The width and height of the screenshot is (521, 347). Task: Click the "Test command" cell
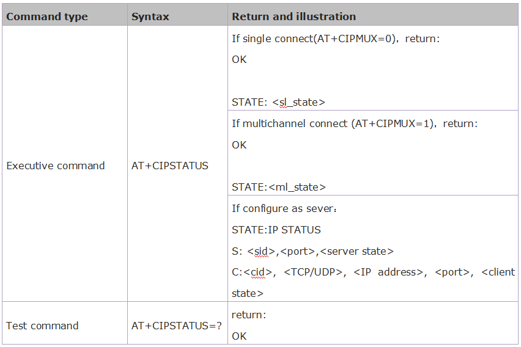[x=42, y=326]
